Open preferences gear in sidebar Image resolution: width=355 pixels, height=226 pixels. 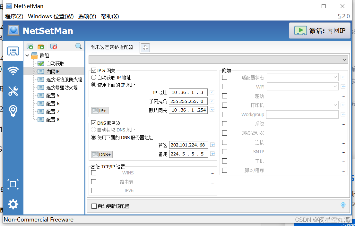coord(13,204)
